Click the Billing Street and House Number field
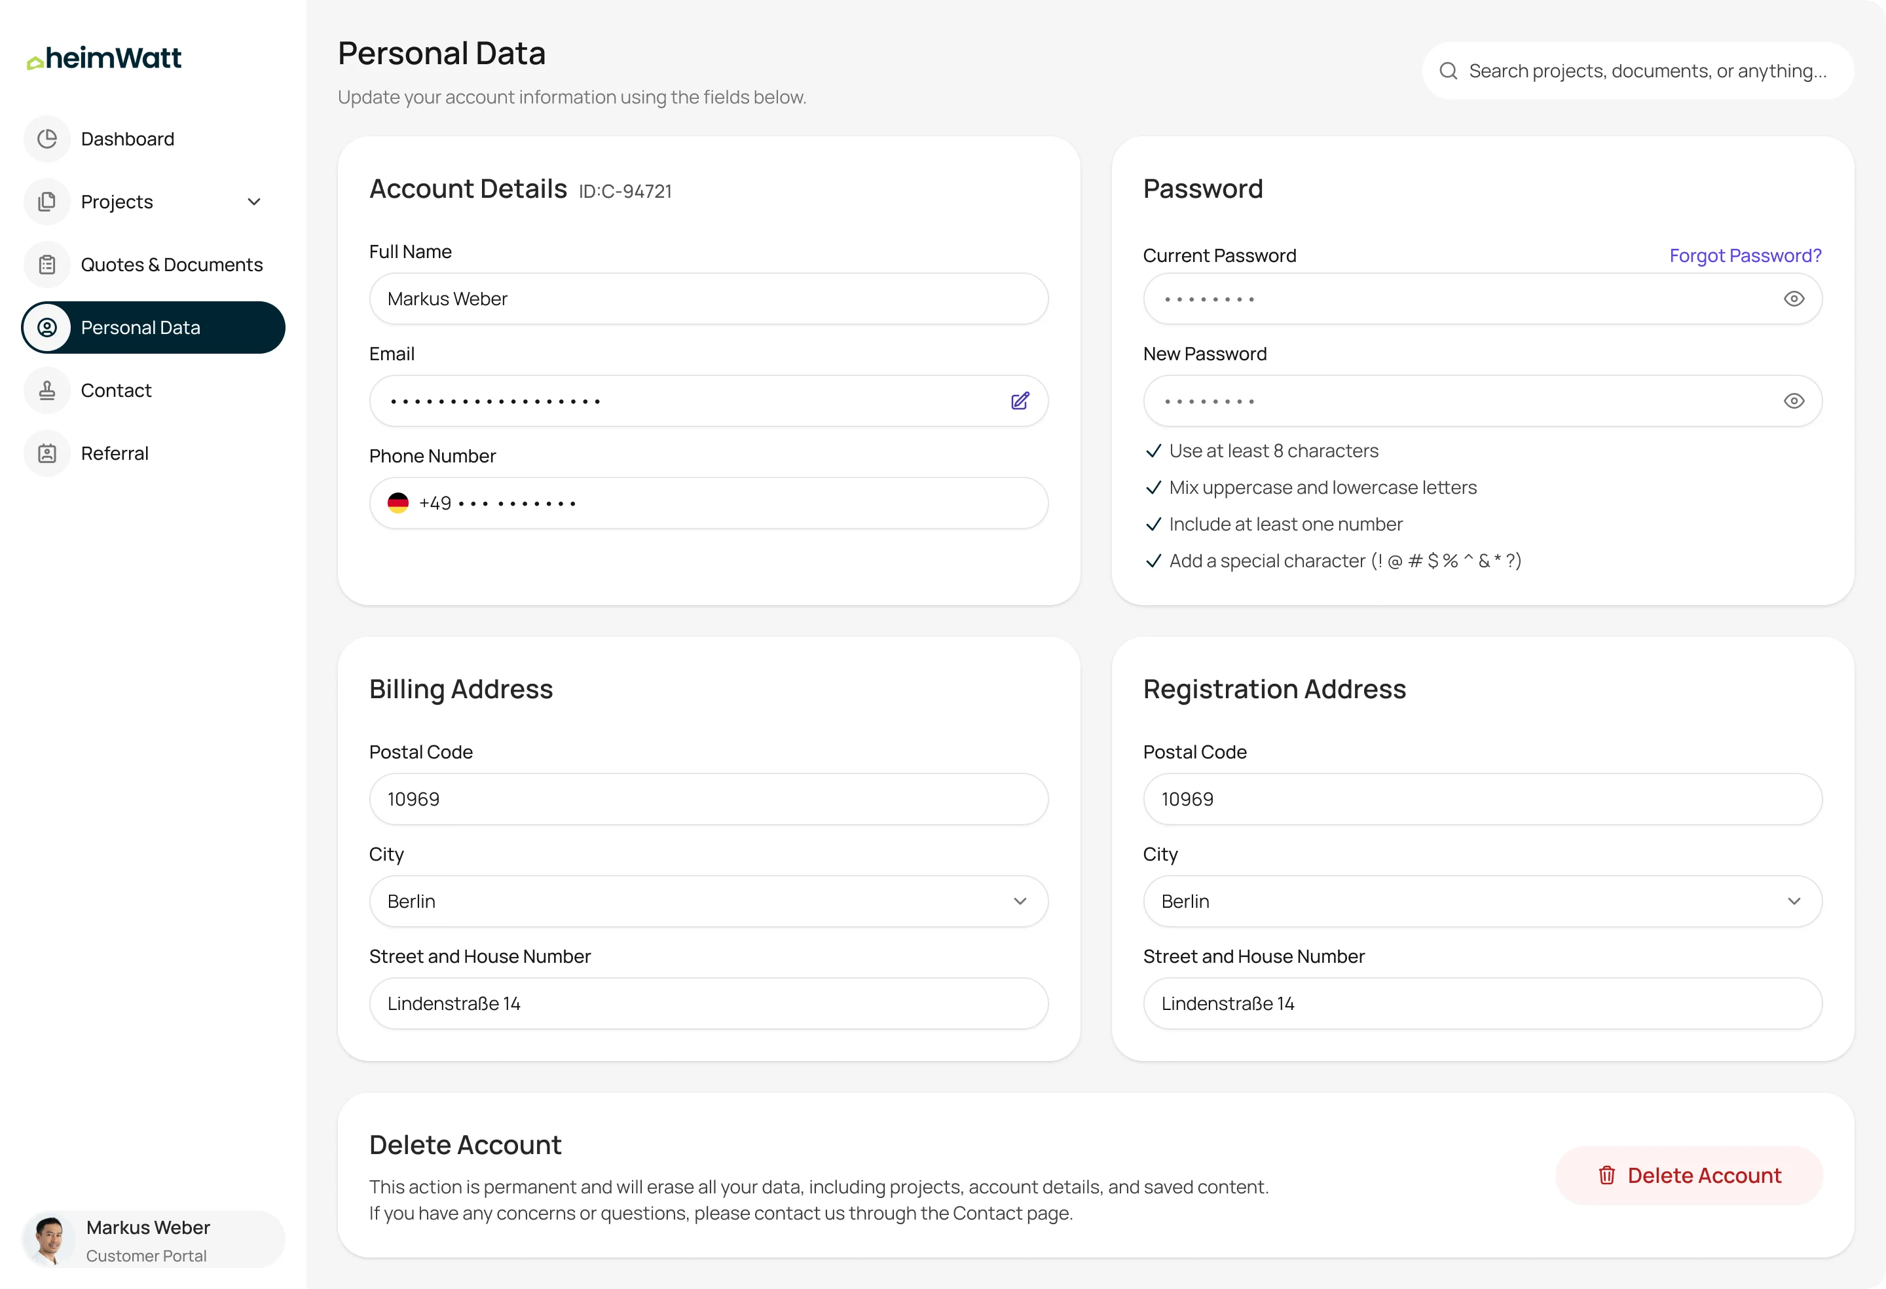The image size is (1886, 1289). [x=709, y=1003]
